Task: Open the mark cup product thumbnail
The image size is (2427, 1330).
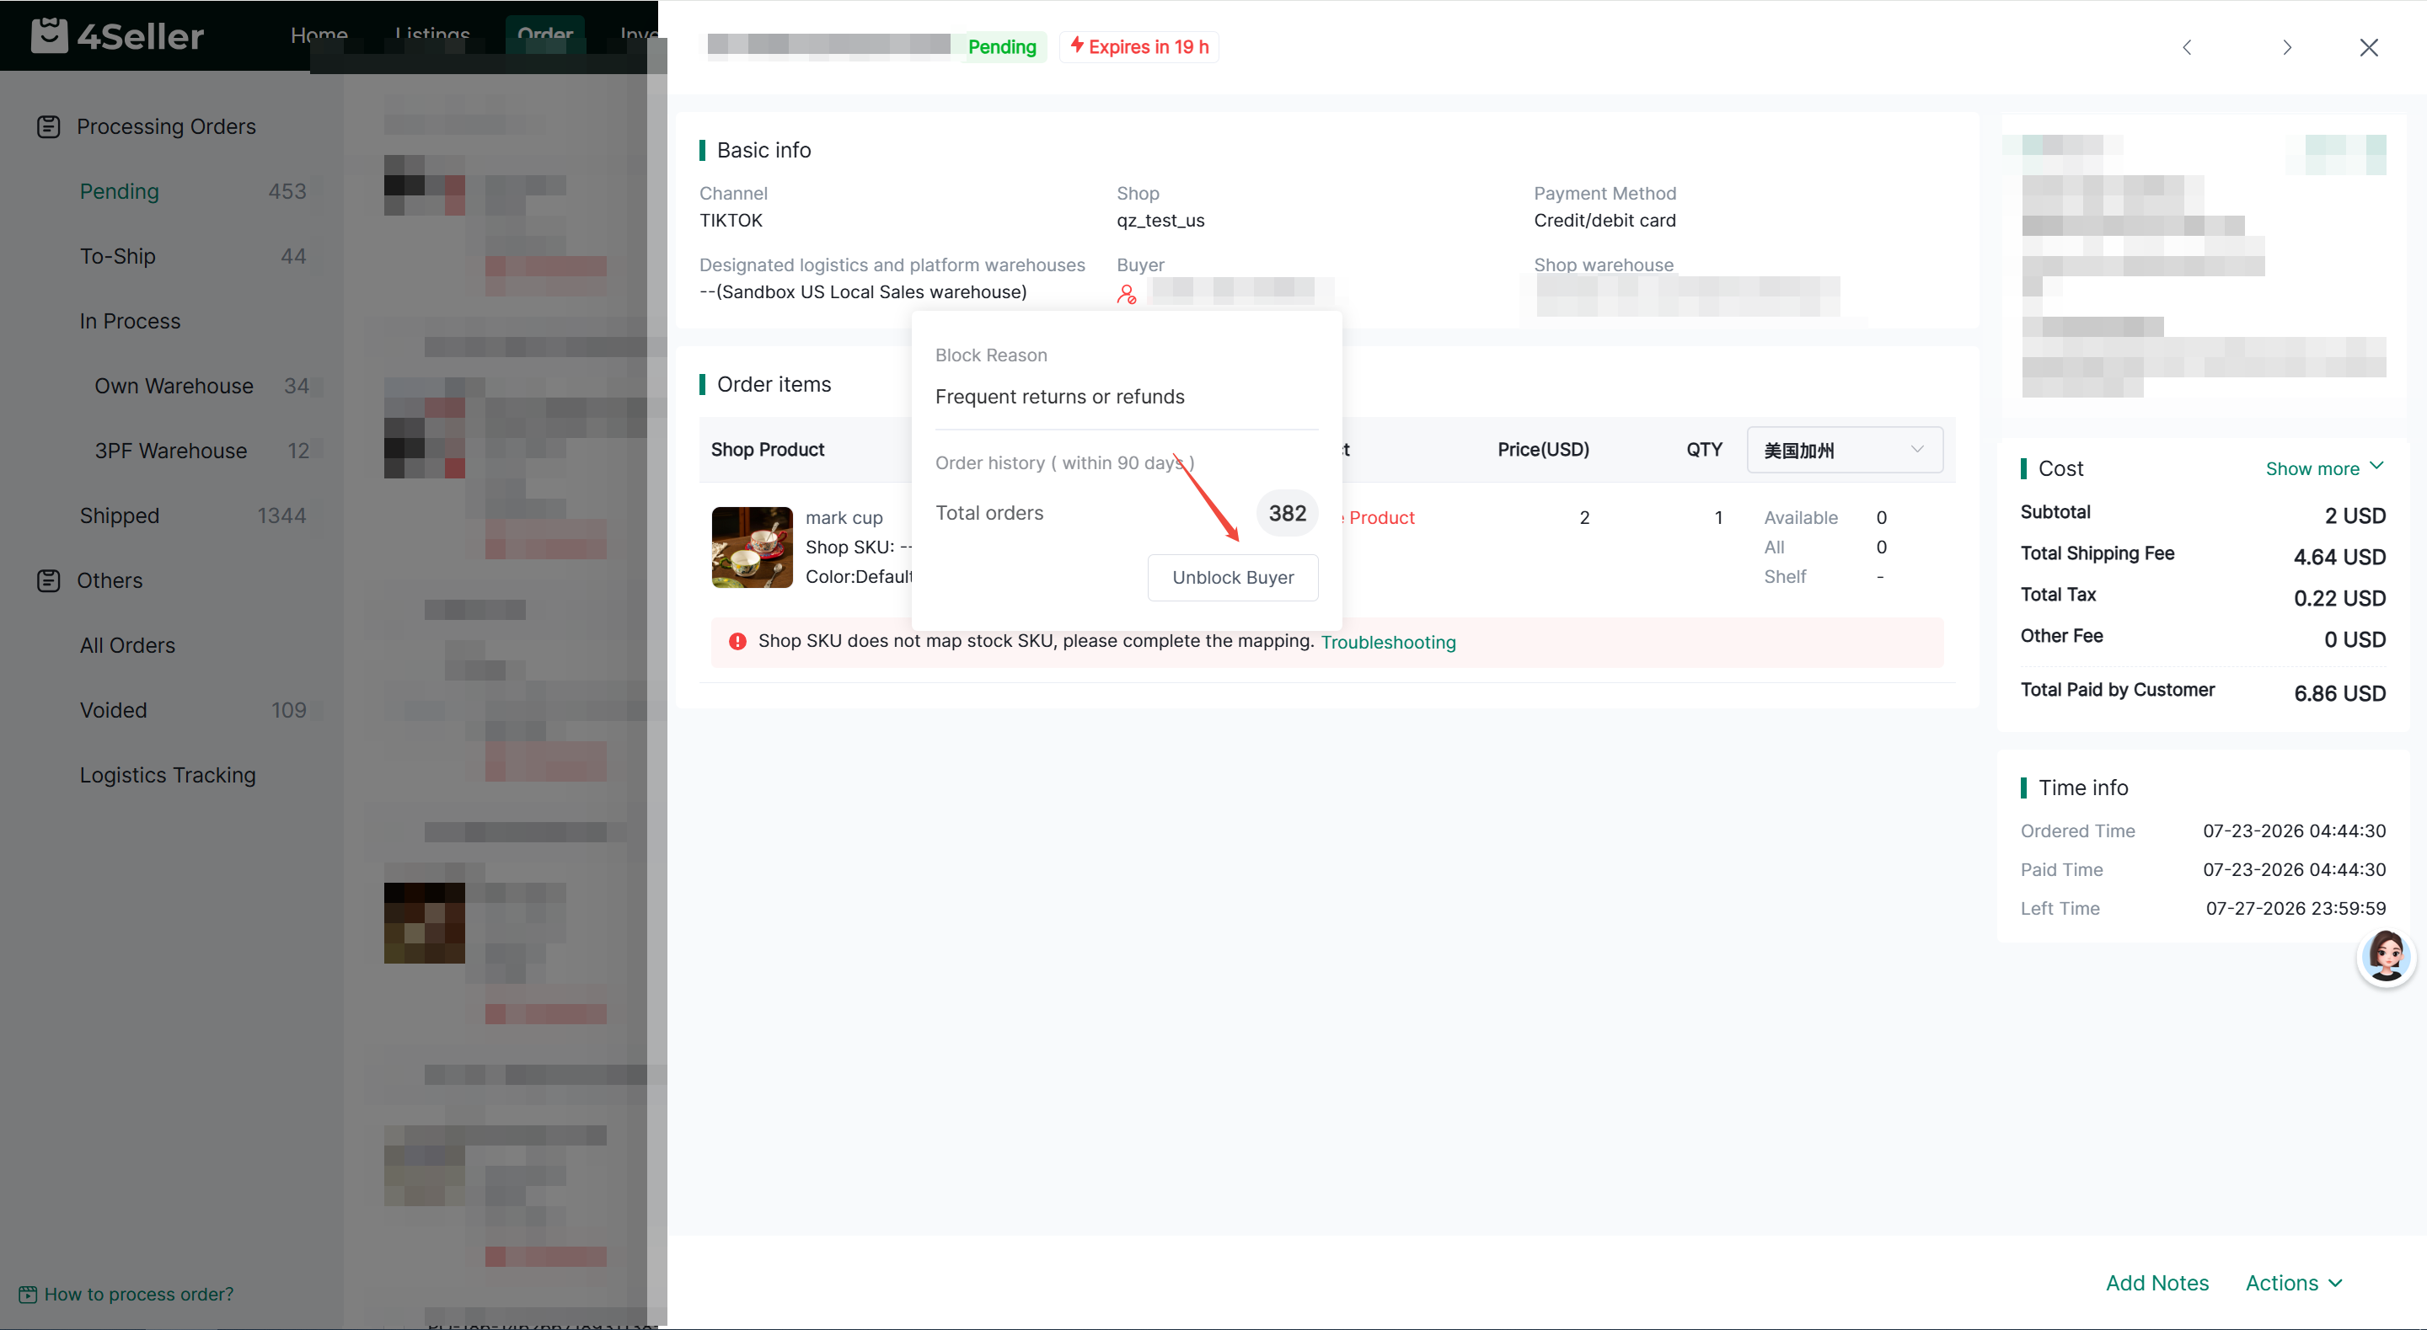Action: point(752,547)
